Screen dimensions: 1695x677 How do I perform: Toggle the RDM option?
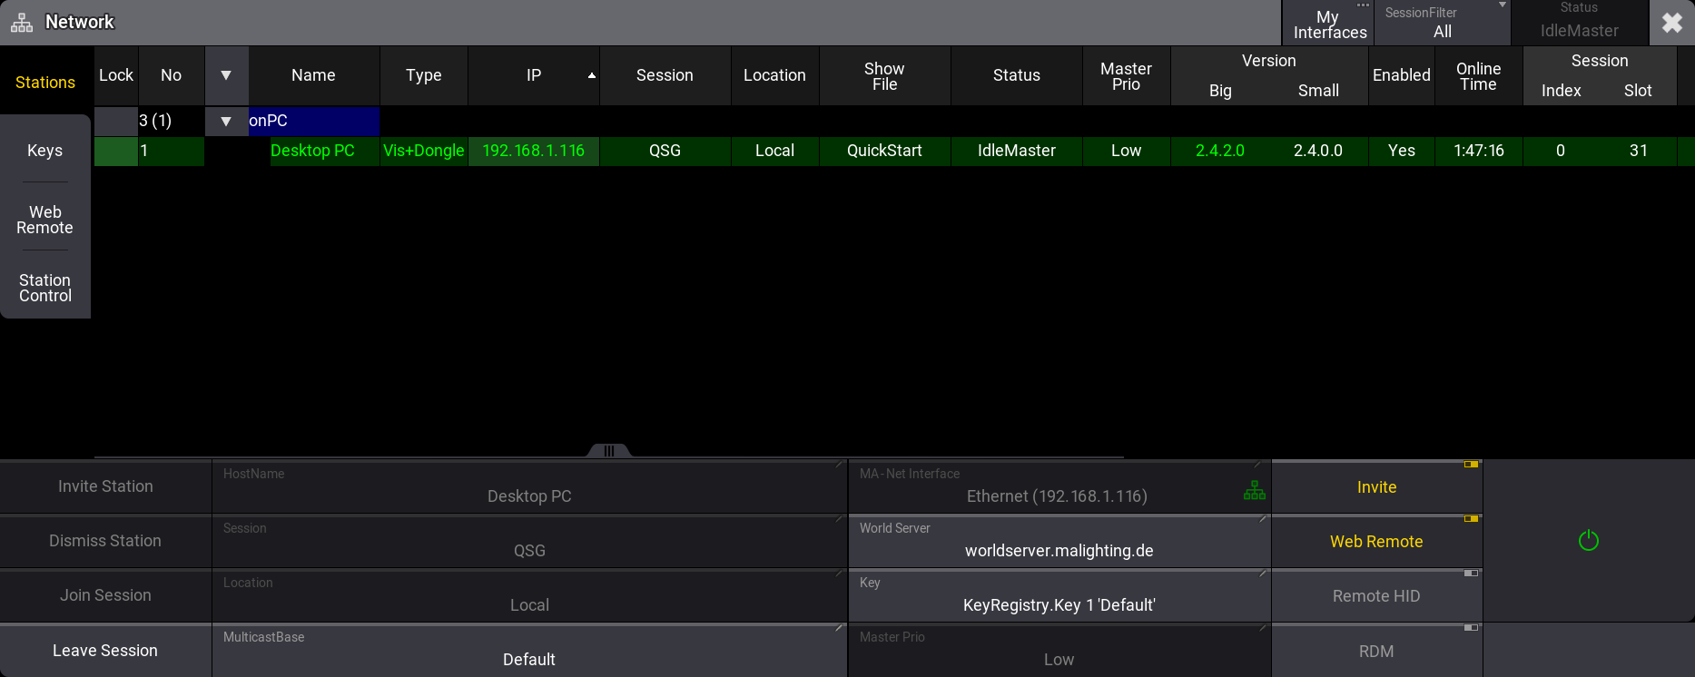coord(1376,651)
